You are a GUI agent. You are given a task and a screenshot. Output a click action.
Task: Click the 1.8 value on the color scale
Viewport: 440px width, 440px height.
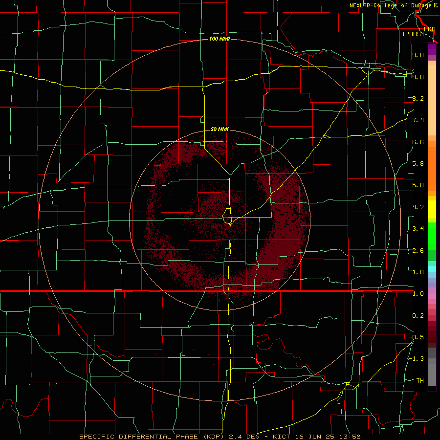(x=418, y=272)
